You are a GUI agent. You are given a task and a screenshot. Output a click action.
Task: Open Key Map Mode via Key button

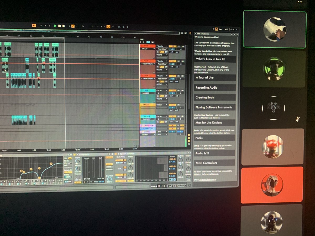220,30
